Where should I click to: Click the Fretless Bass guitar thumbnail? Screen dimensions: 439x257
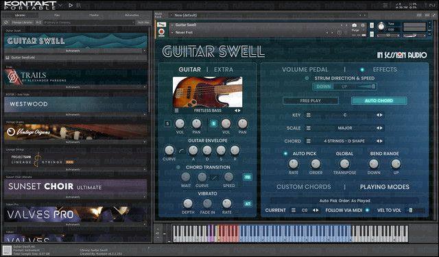(207, 92)
